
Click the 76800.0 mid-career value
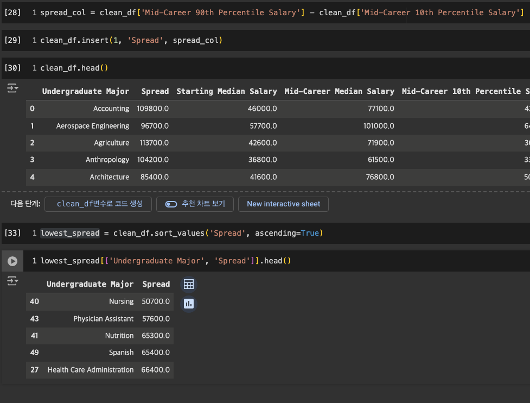click(380, 177)
